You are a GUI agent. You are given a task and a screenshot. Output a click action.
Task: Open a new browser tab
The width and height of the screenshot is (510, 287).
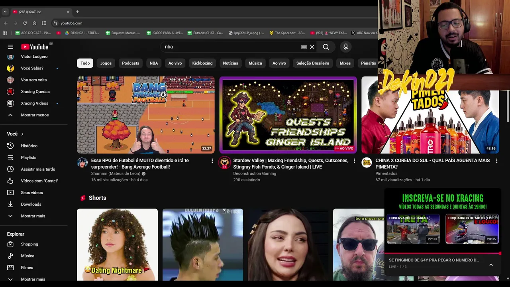(77, 12)
